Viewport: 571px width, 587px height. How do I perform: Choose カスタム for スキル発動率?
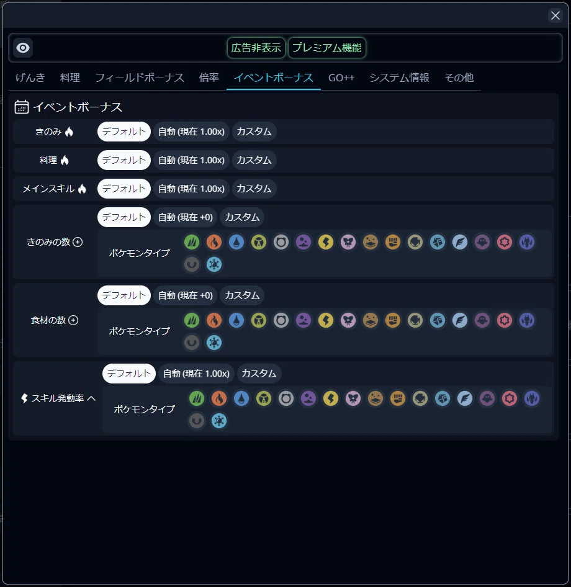click(259, 374)
